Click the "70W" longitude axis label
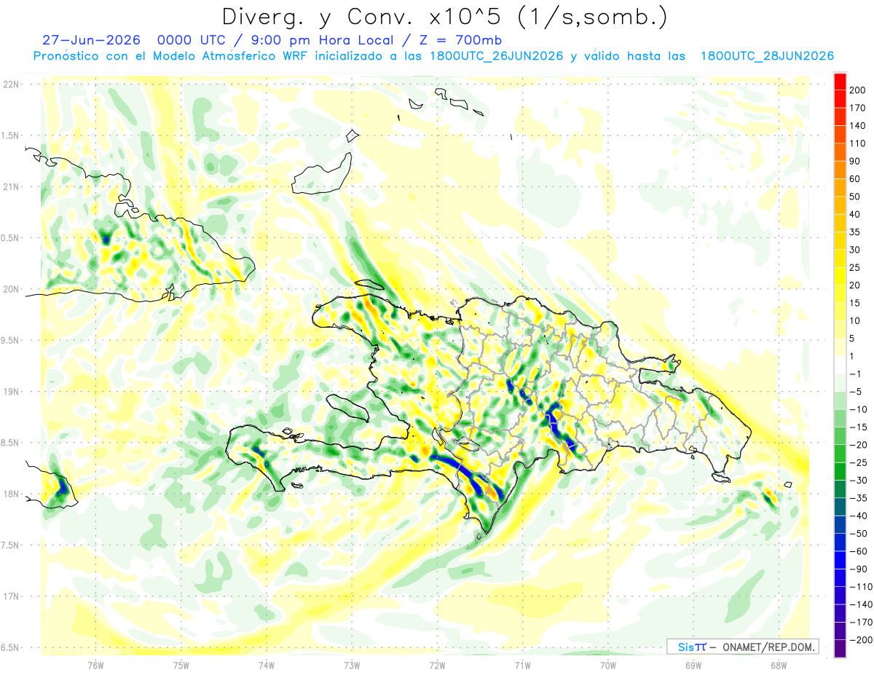The height and width of the screenshot is (675, 874). click(607, 665)
